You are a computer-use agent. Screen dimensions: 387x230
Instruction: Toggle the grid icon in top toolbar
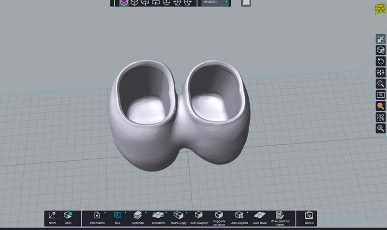pyautogui.click(x=246, y=2)
